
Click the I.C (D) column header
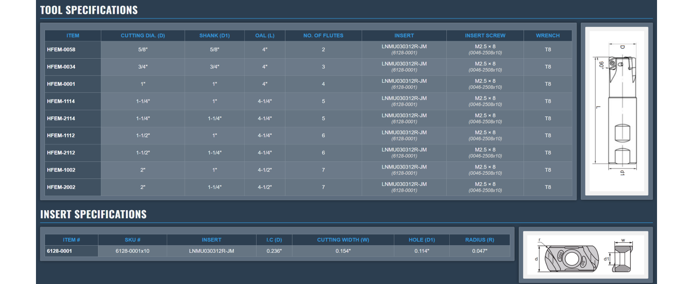(274, 240)
